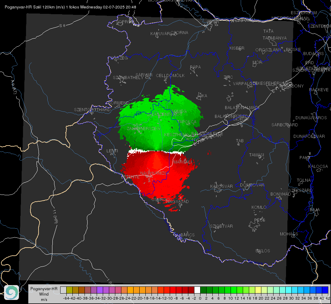This screenshot has height=304, width=331.
Task: Click the KOMLO town label
Action: click(259, 207)
